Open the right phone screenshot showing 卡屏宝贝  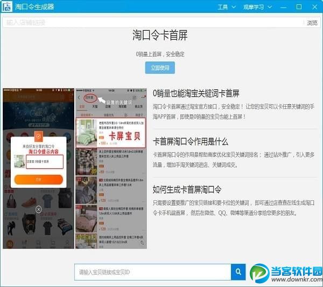(111, 168)
